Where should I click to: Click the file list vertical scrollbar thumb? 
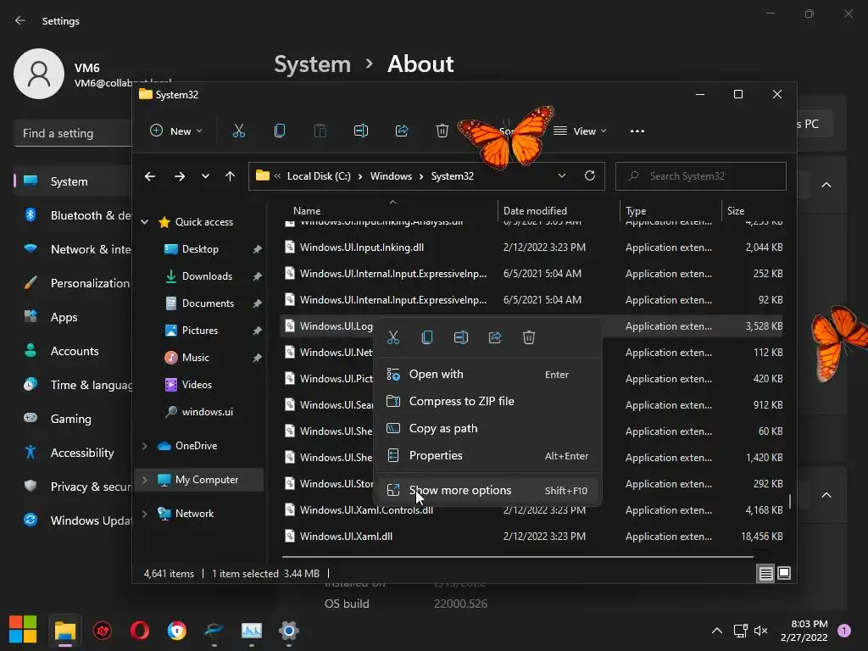tap(790, 500)
